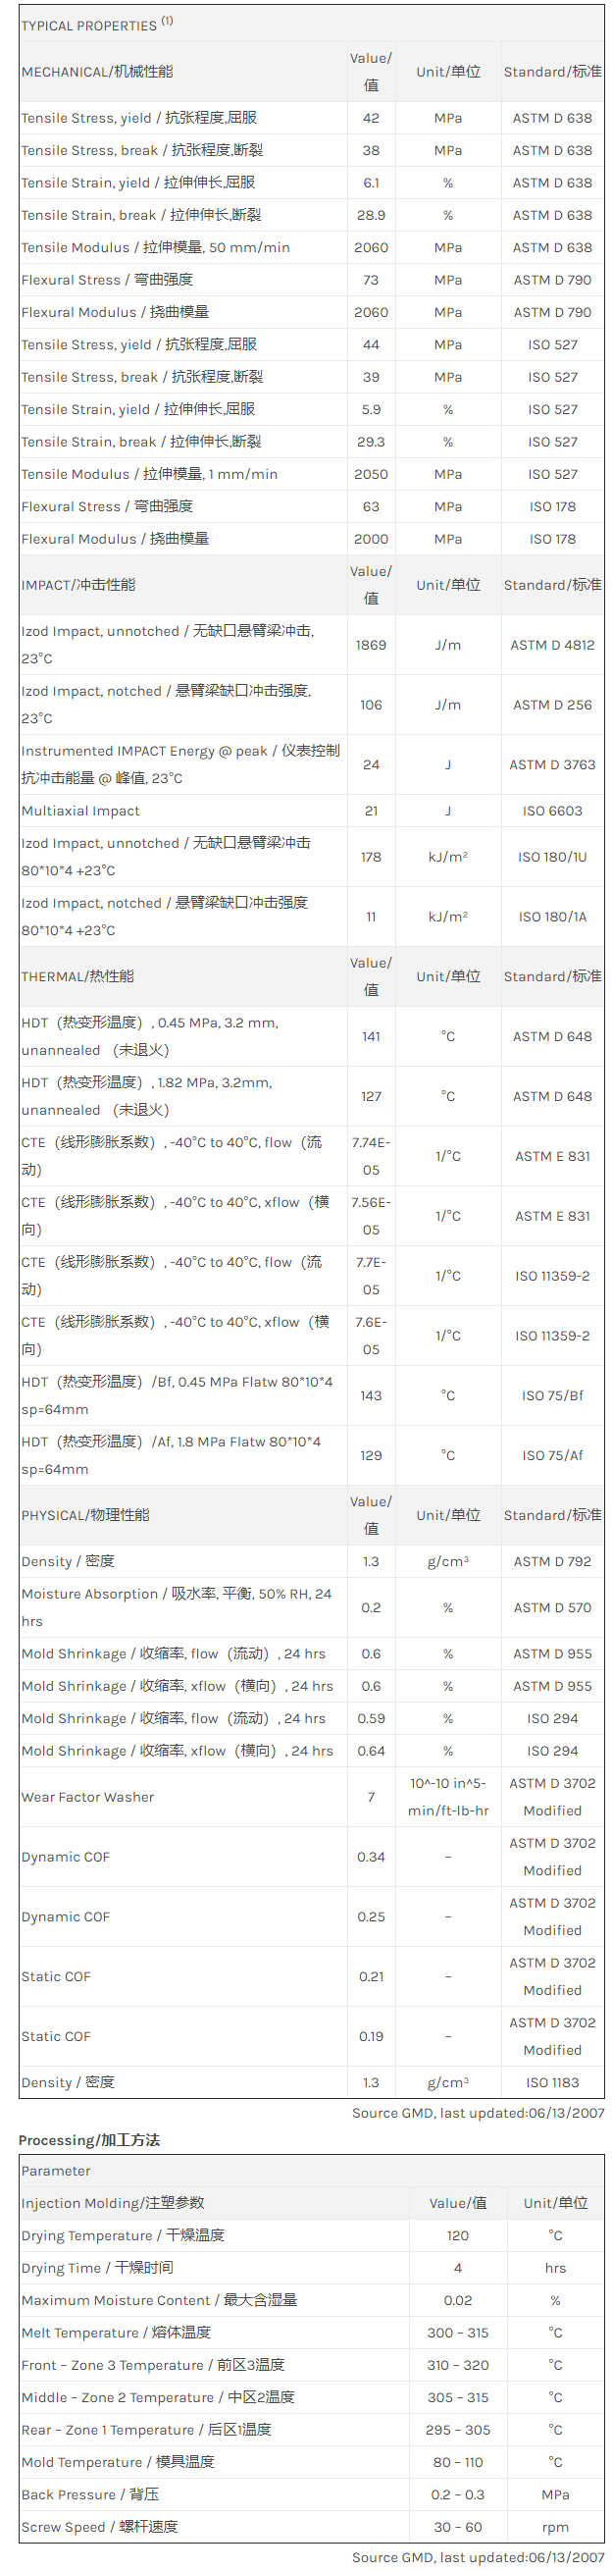This screenshot has width=612, height=2571.
Task: Select the Multiaxial Impact row label
Action: [79, 811]
